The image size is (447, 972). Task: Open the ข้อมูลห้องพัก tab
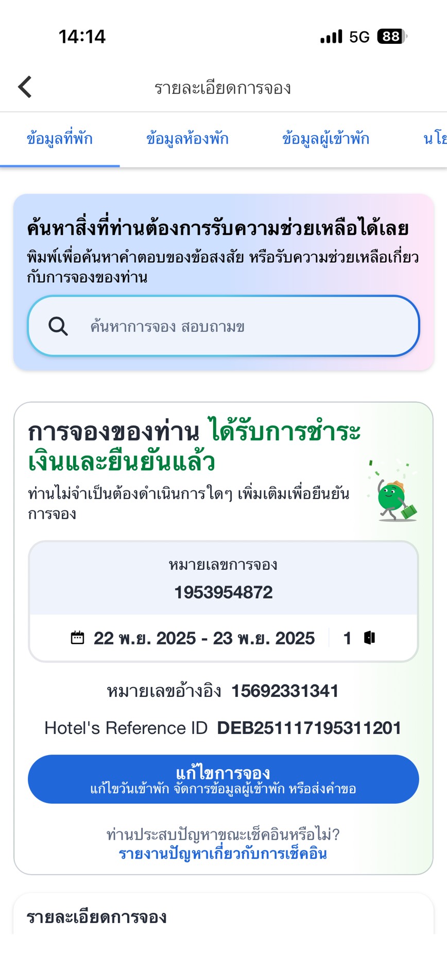click(187, 139)
